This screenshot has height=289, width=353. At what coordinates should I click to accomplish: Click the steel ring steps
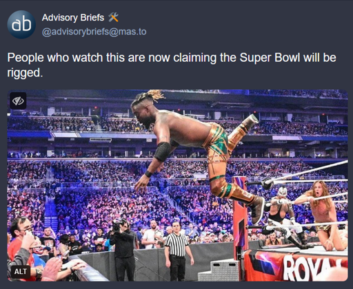click(219, 270)
